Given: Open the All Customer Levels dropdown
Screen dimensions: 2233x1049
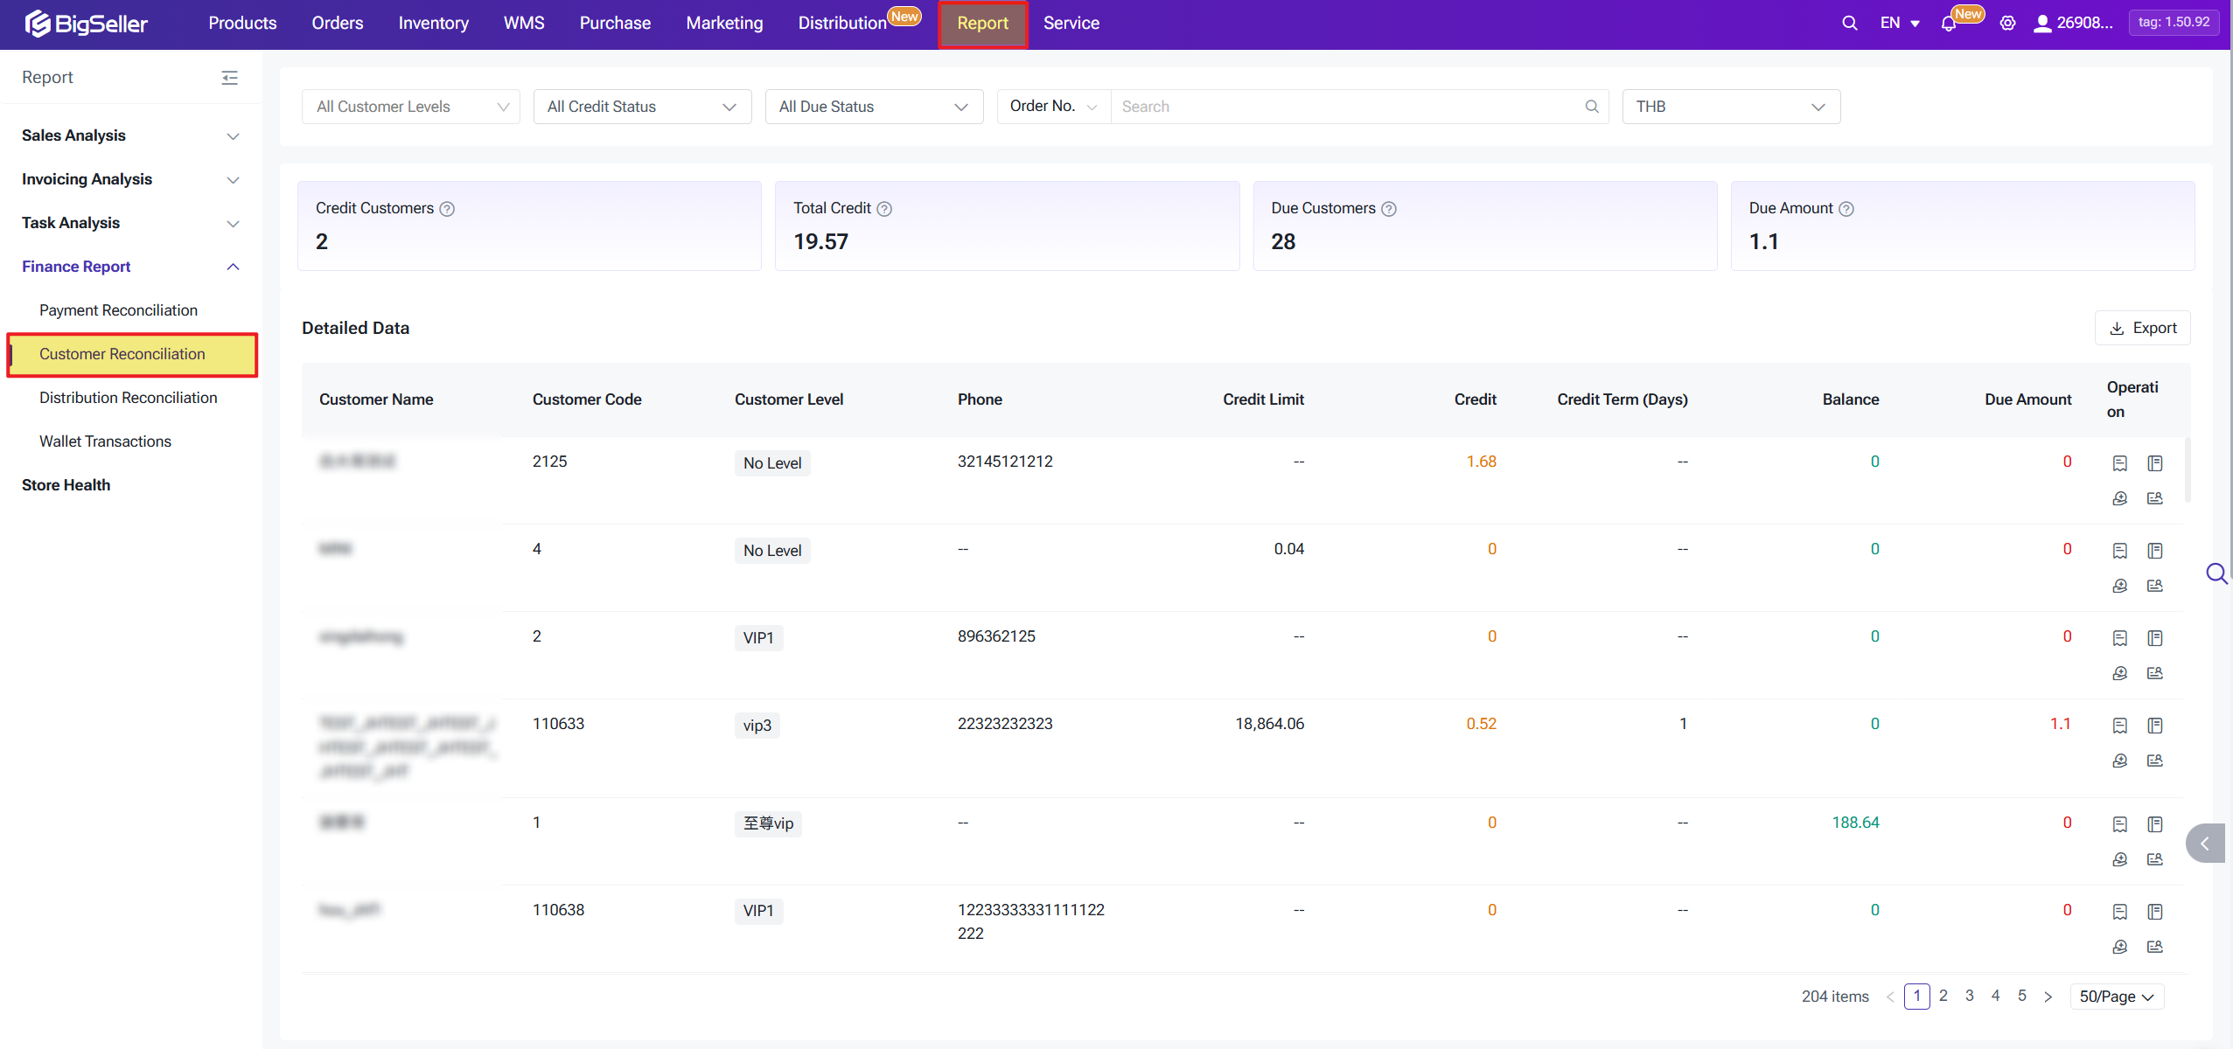Looking at the screenshot, I should [x=410, y=107].
